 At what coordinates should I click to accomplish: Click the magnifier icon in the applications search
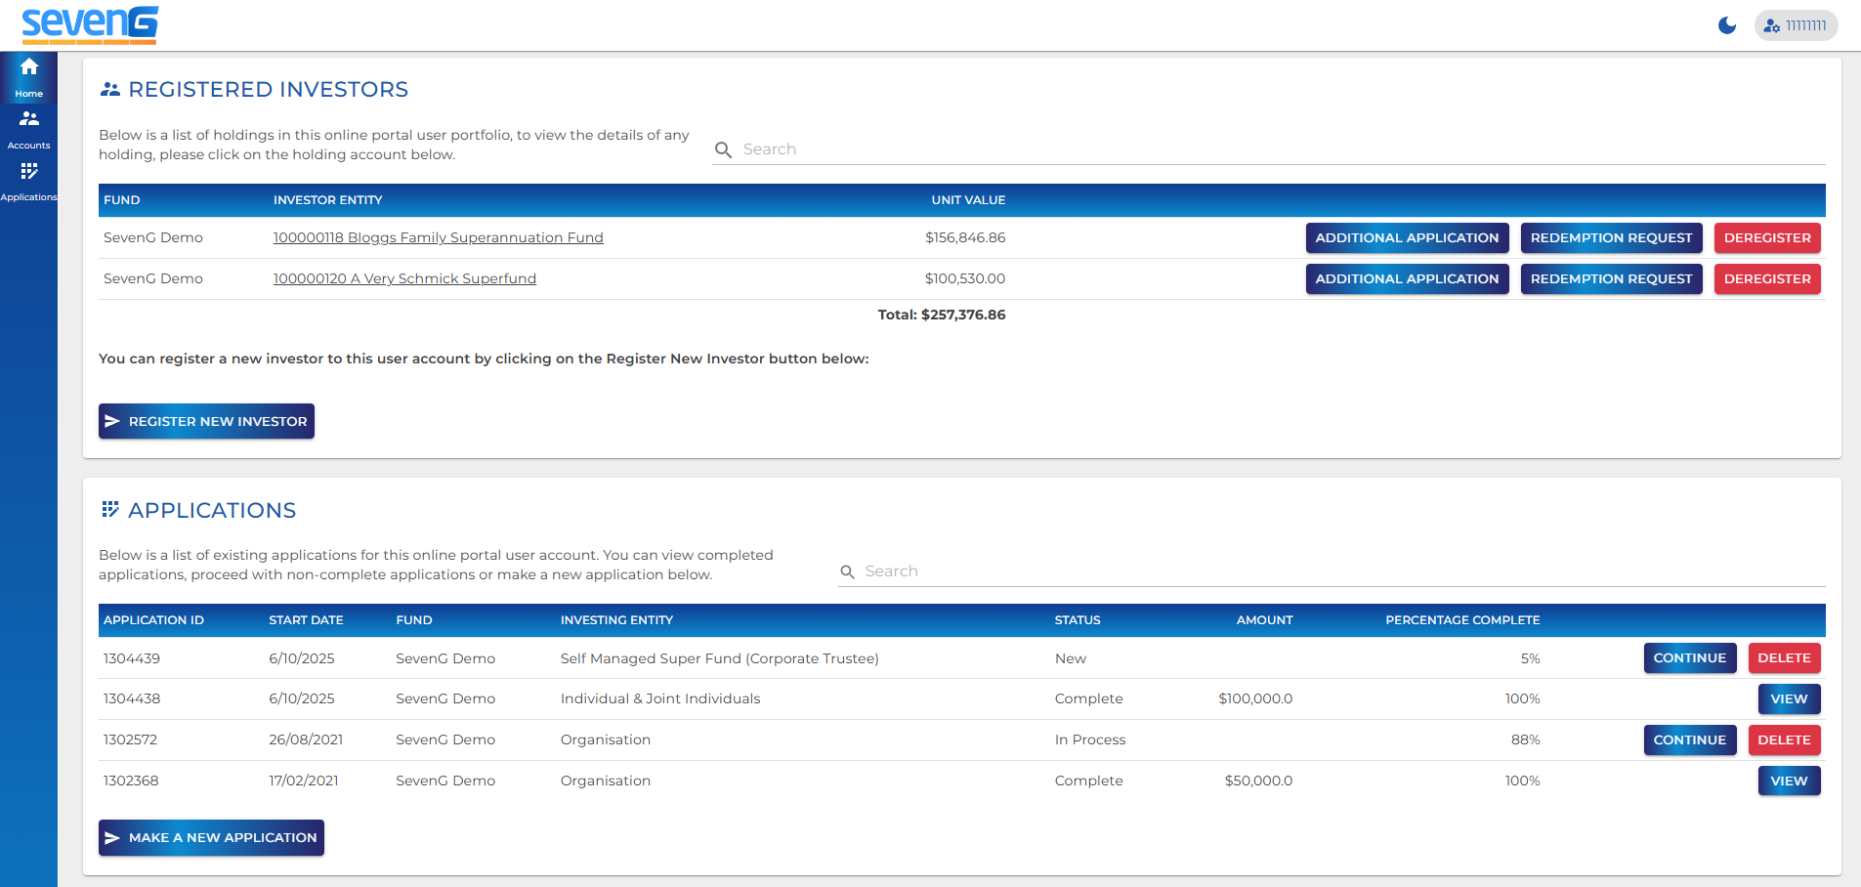pos(846,570)
